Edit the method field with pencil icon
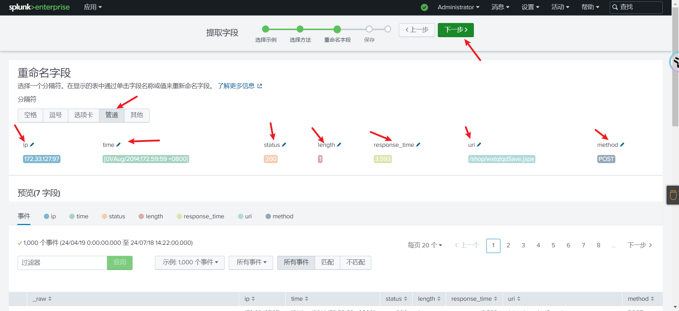Image resolution: width=679 pixels, height=311 pixels. 622,145
